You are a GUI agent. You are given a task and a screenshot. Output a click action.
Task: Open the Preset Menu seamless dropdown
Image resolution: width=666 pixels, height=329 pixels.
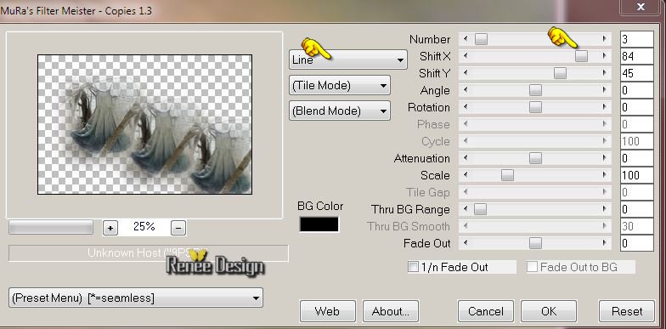point(136,298)
